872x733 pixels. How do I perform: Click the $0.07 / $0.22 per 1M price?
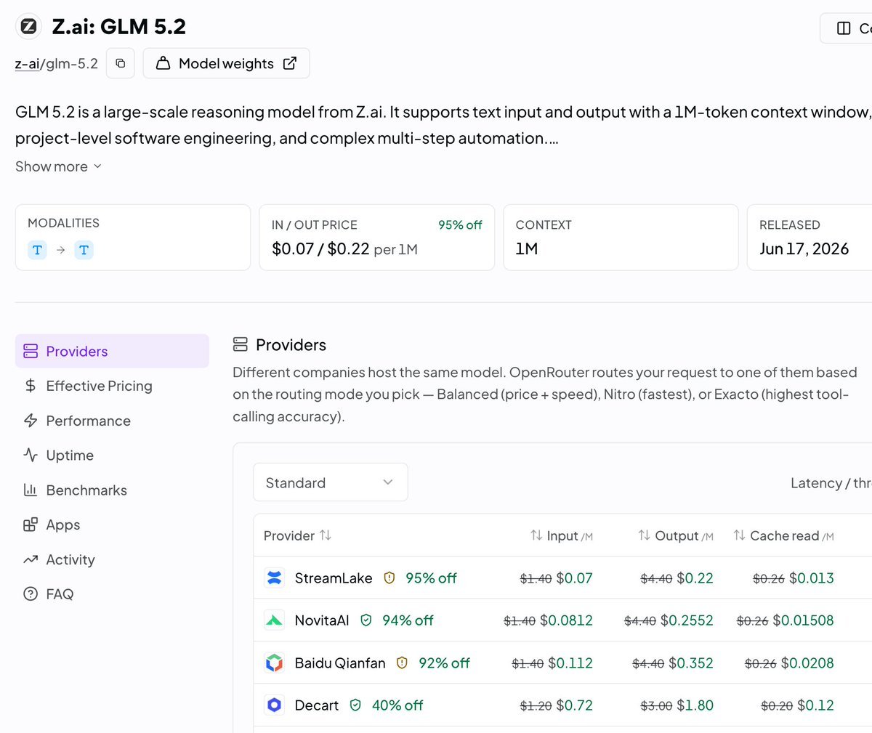(x=344, y=249)
